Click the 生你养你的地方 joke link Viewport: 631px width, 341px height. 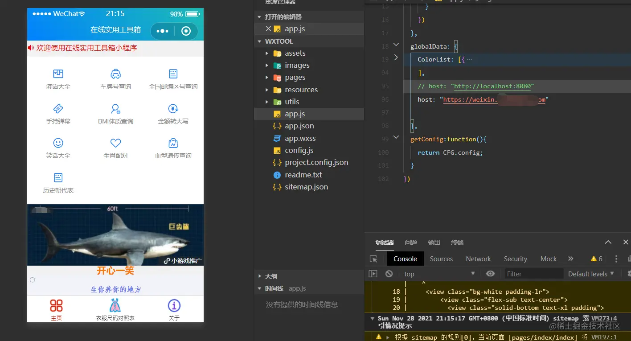tap(115, 289)
